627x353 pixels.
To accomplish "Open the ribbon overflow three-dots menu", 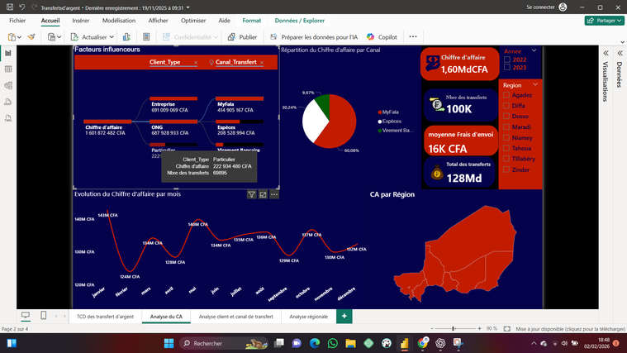I will click(x=413, y=37).
